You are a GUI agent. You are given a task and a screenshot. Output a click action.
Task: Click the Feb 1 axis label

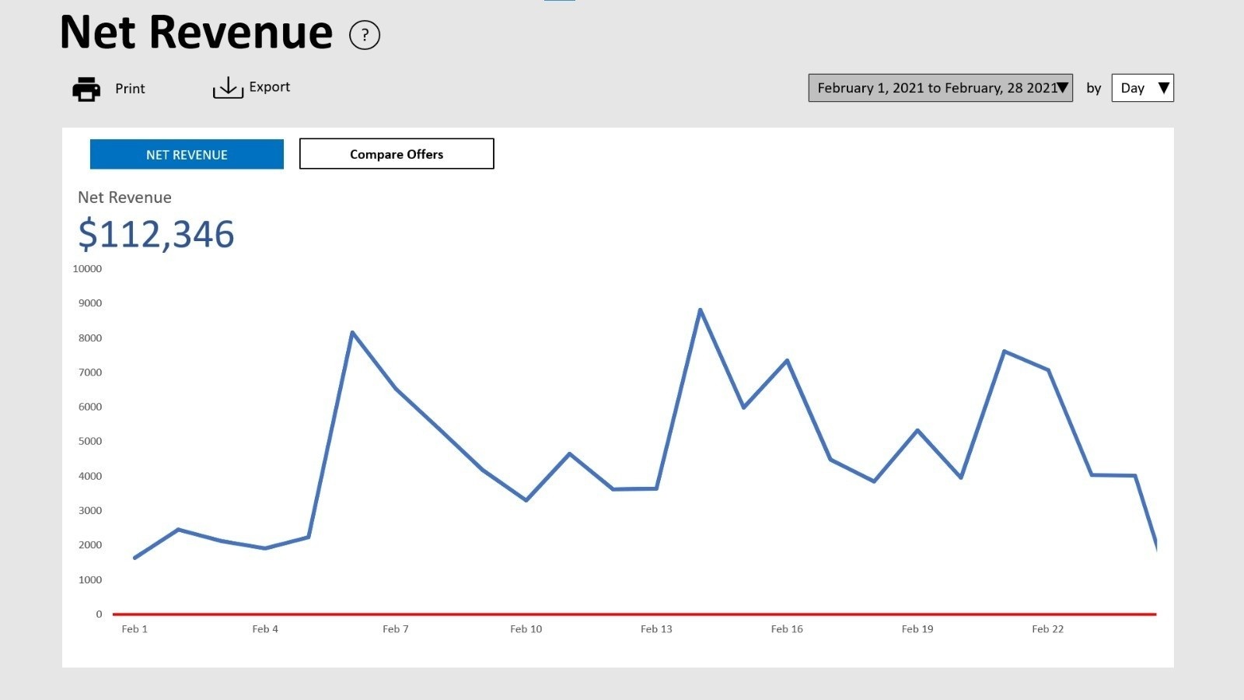pyautogui.click(x=135, y=628)
